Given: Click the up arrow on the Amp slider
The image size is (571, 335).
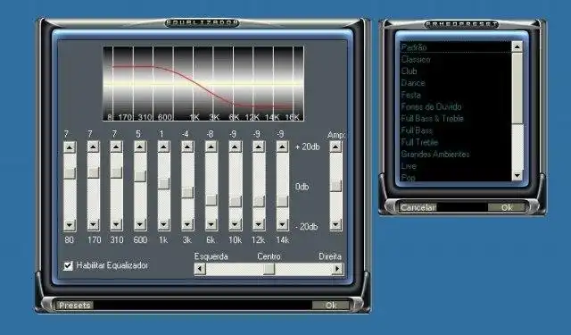Looking at the screenshot, I should coord(335,147).
